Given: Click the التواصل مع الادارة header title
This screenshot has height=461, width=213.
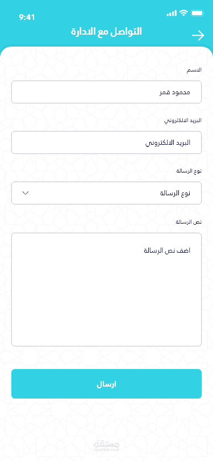Looking at the screenshot, I should tap(106, 31).
